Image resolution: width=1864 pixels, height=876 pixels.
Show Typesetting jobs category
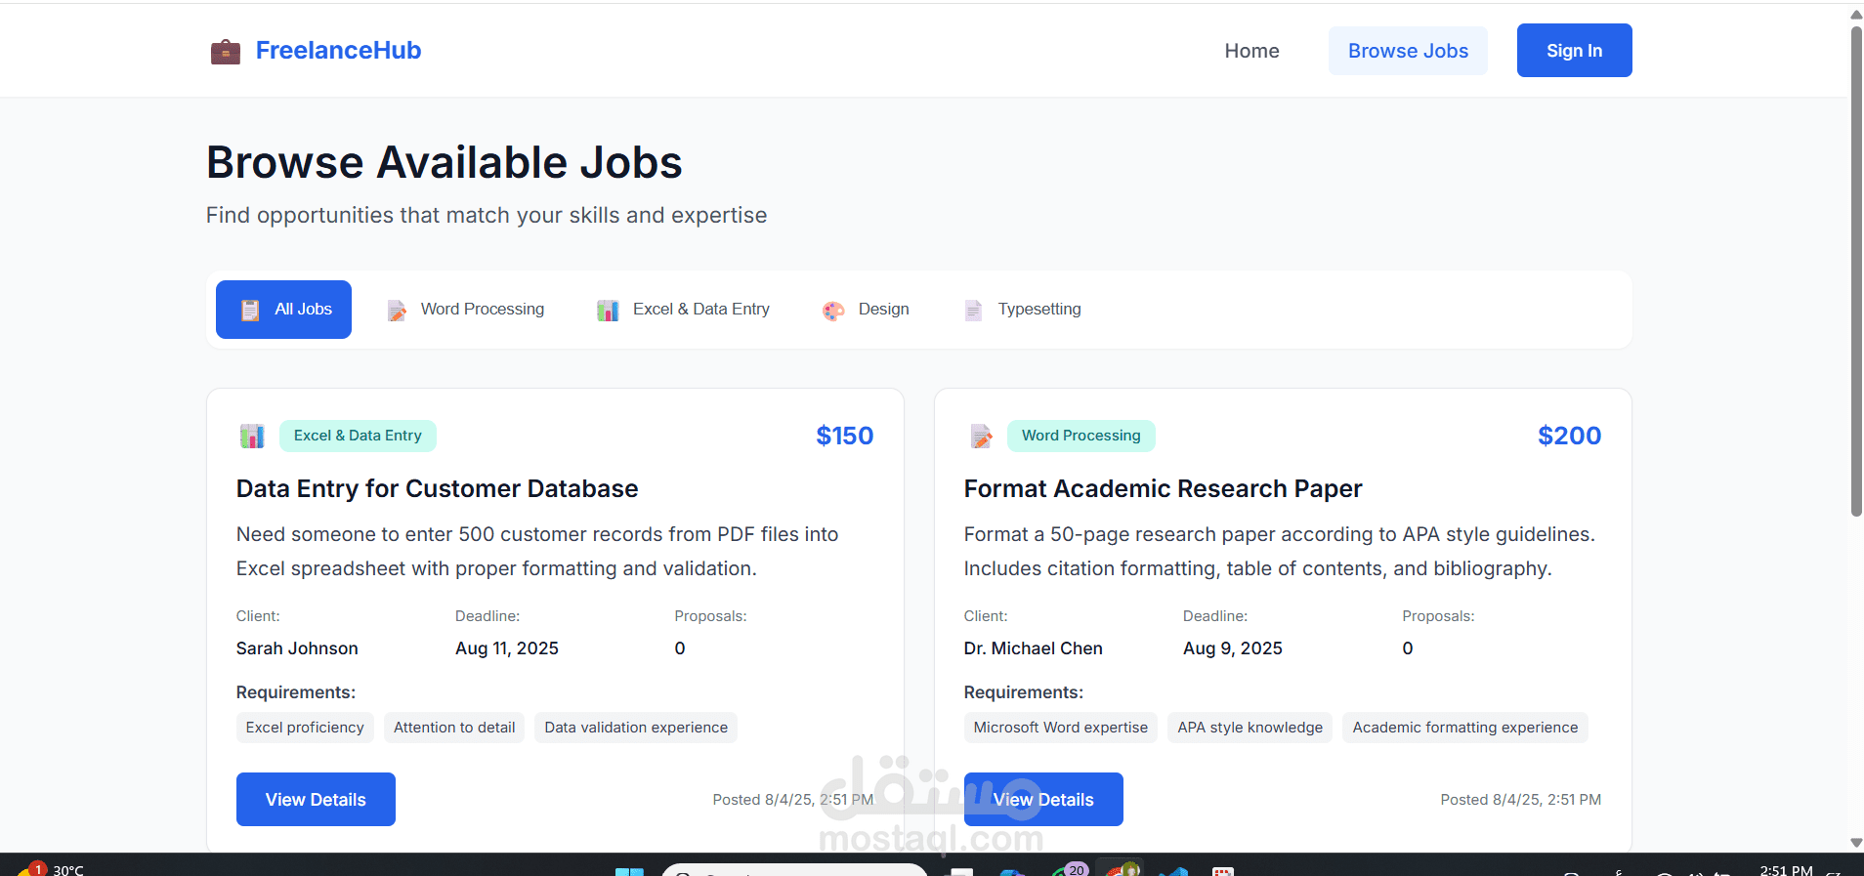tap(1023, 310)
